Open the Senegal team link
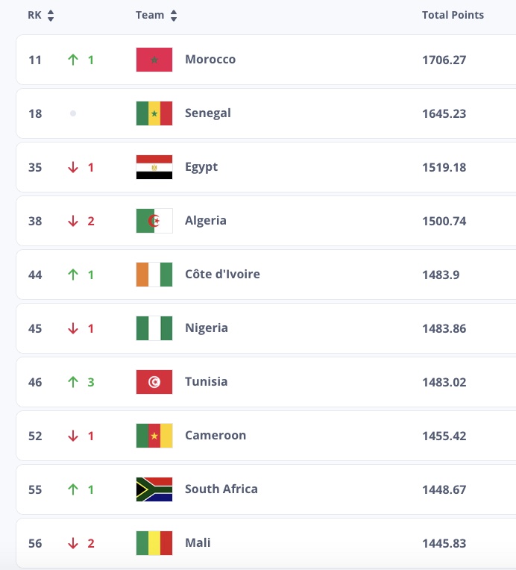 208,113
